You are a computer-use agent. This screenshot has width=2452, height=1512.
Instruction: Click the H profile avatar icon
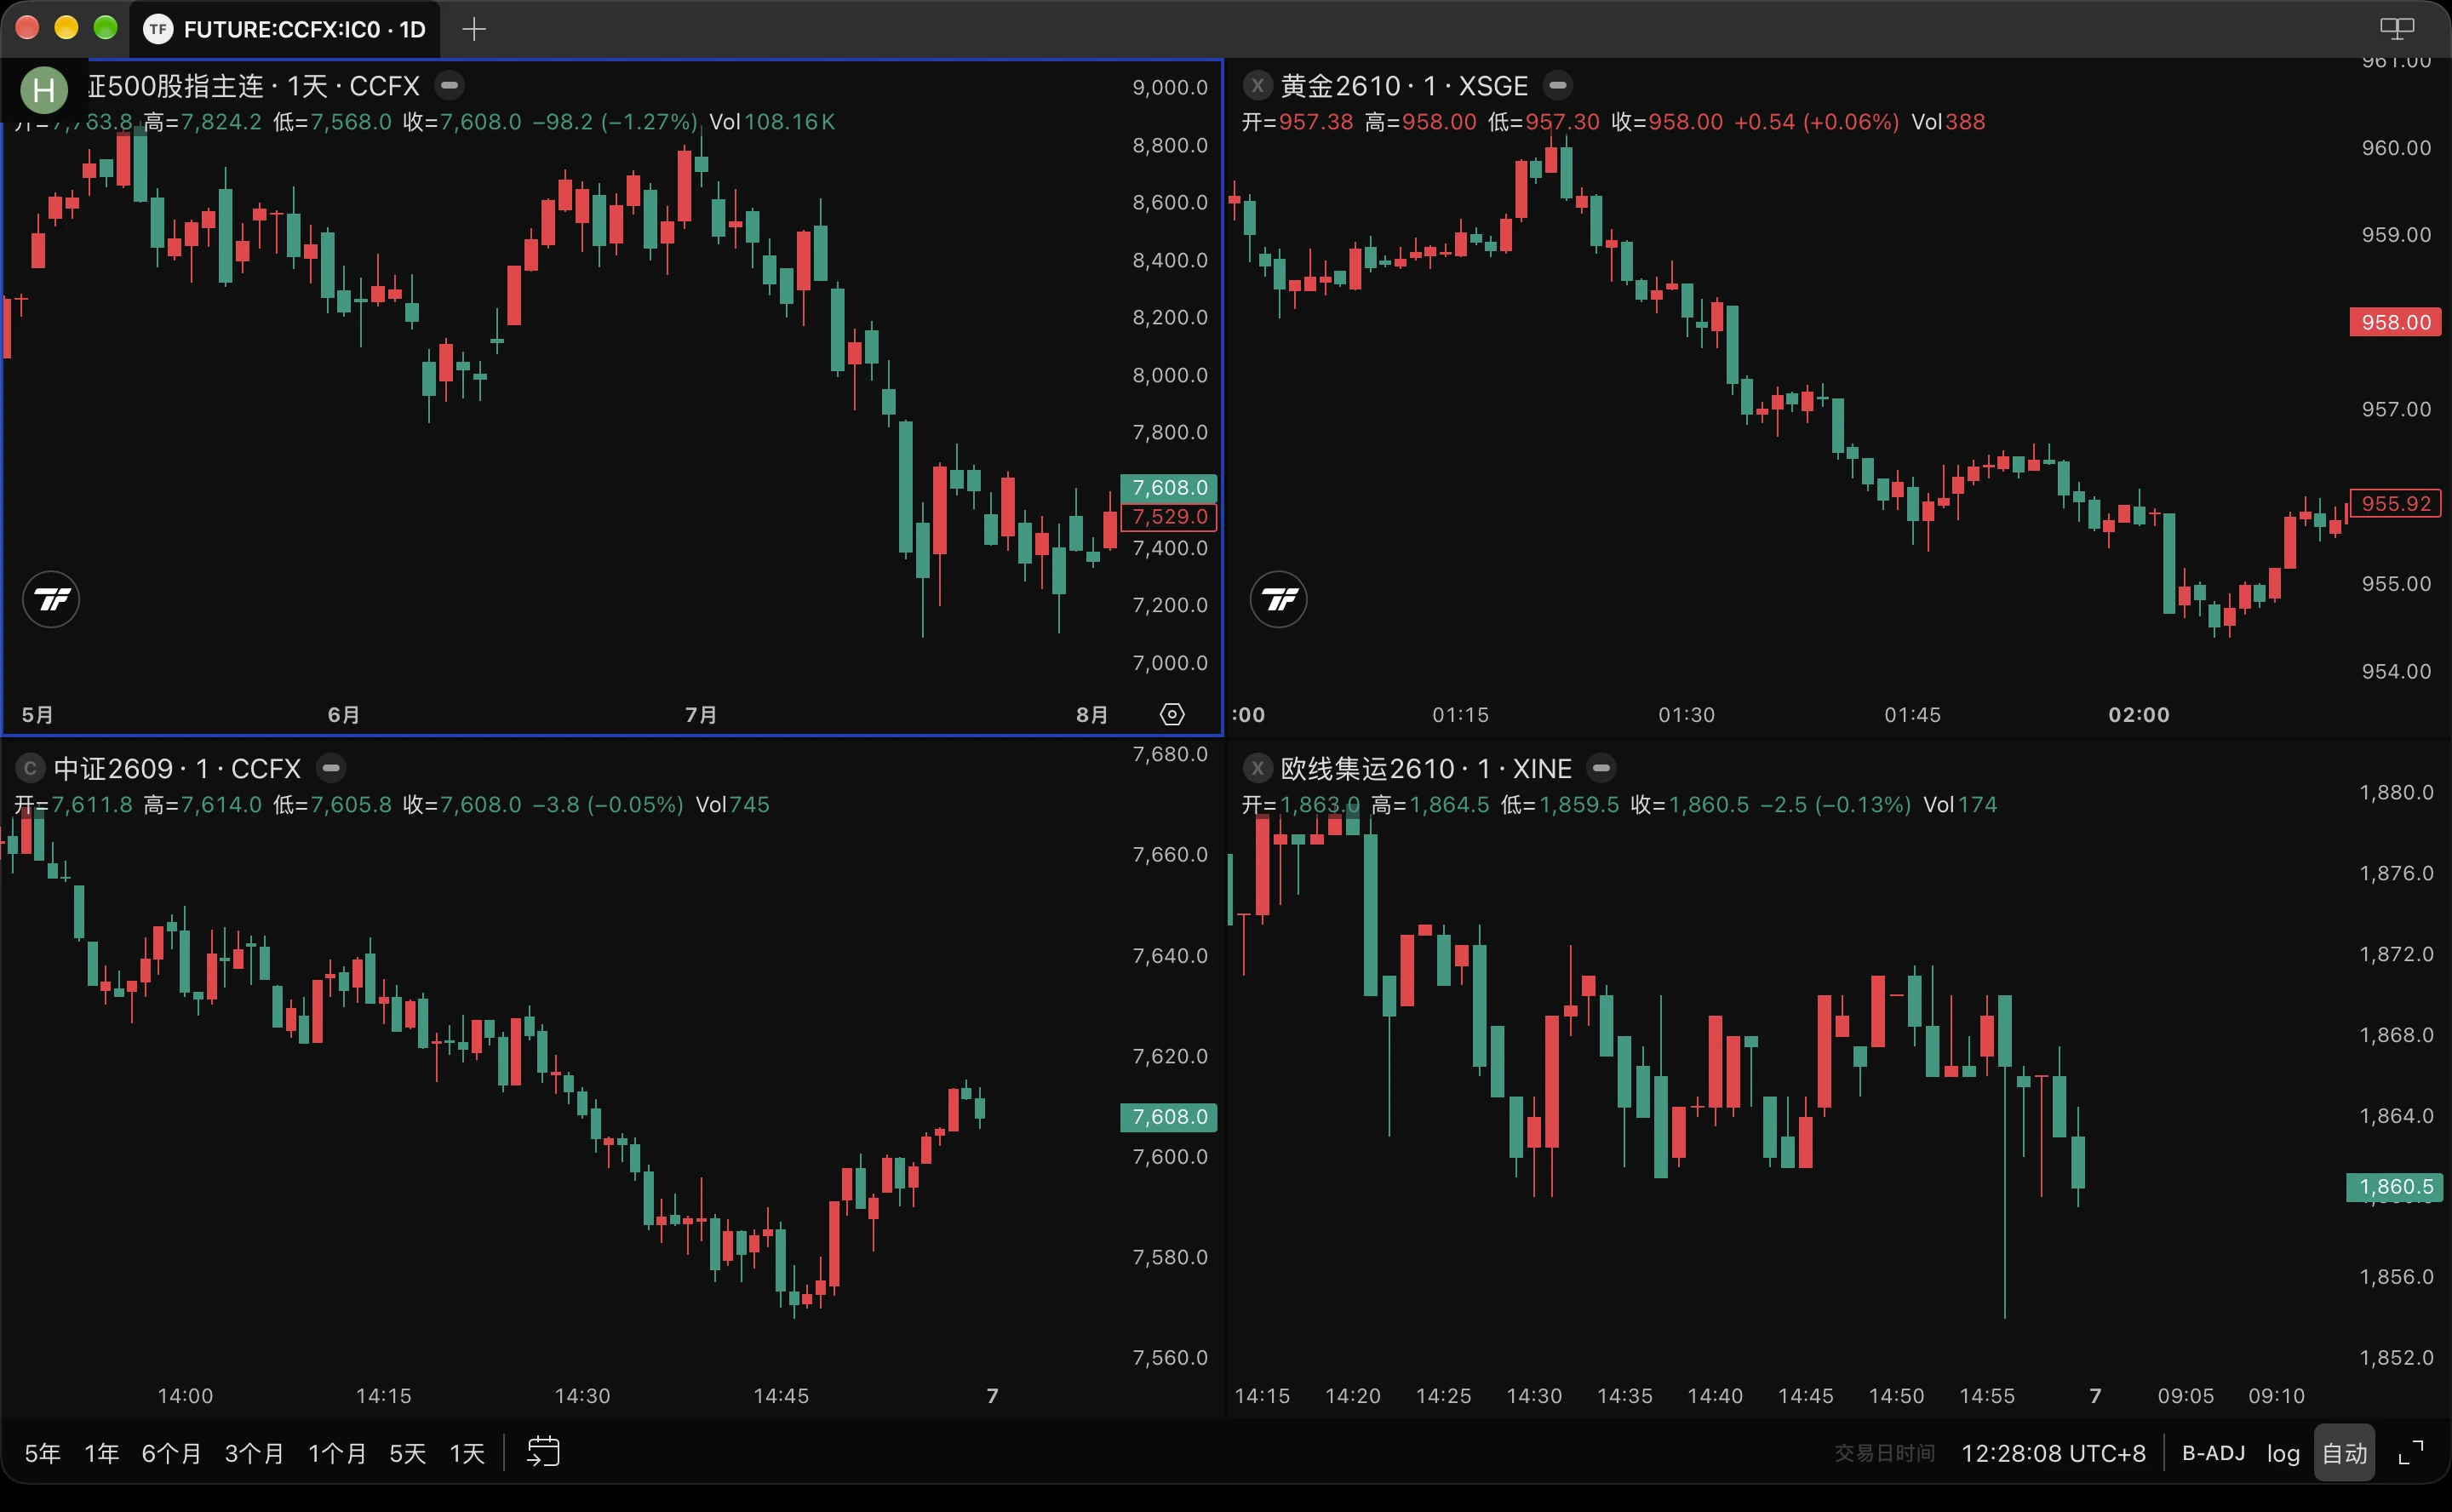pos(44,90)
